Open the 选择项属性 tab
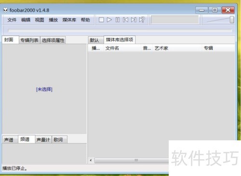 click(x=53, y=40)
